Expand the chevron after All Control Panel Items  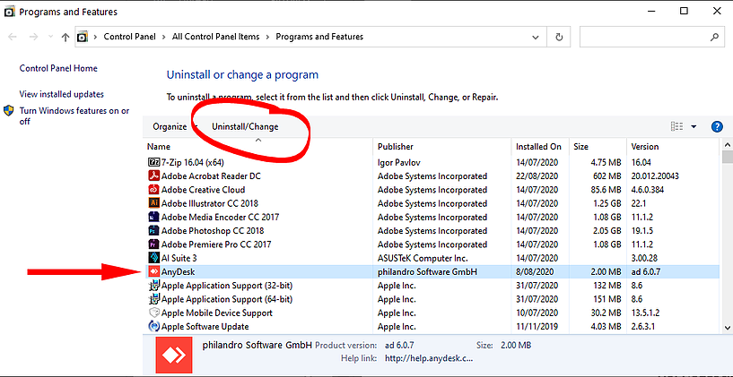pos(268,37)
